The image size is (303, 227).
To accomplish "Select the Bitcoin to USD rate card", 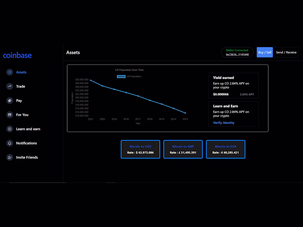I will coord(140,149).
